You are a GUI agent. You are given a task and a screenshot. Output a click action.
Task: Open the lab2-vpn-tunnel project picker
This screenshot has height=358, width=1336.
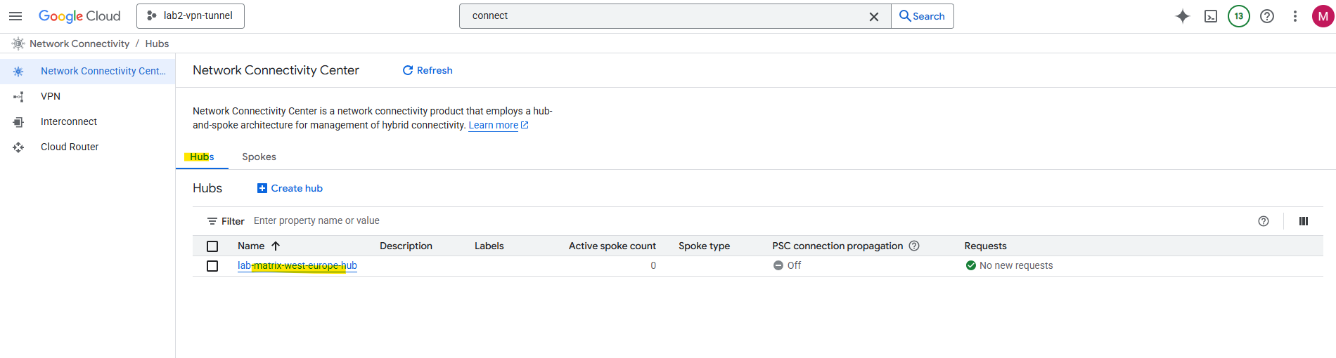[x=191, y=16]
